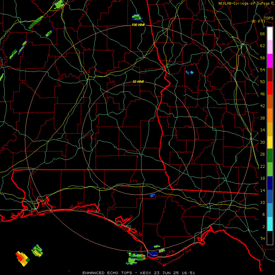
Task: Click legend value "66"
Action: [x=262, y=34]
